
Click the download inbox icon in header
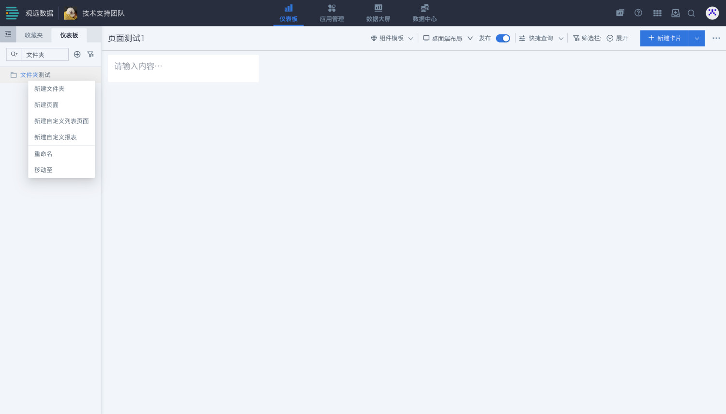(x=676, y=13)
